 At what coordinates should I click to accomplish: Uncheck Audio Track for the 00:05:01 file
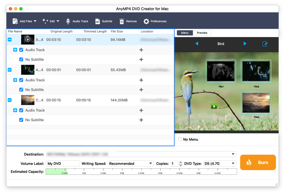(x=21, y=80)
